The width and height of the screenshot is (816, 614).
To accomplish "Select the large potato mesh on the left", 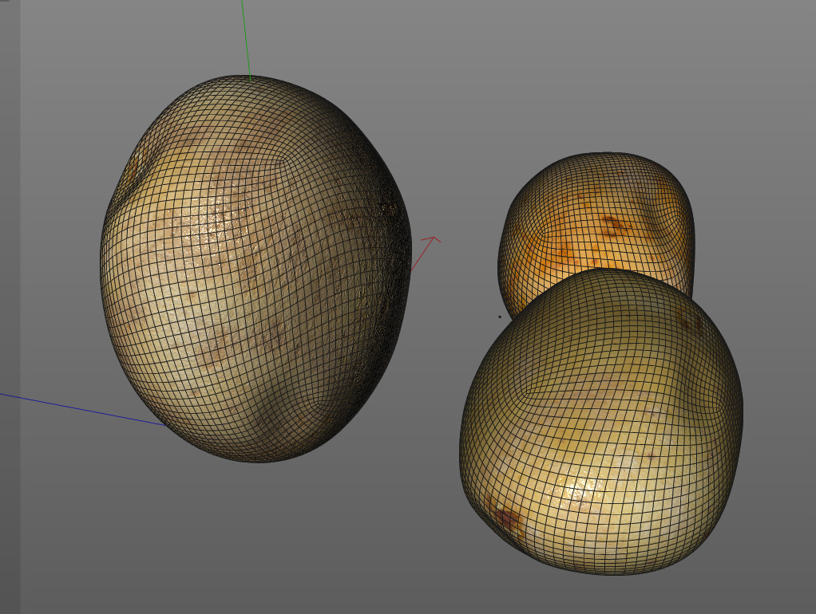I will [x=255, y=269].
